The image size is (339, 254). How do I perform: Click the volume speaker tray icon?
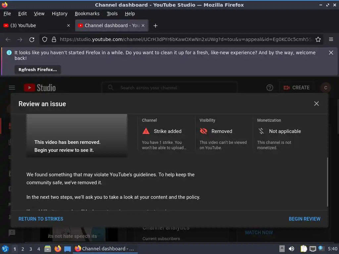291,249
